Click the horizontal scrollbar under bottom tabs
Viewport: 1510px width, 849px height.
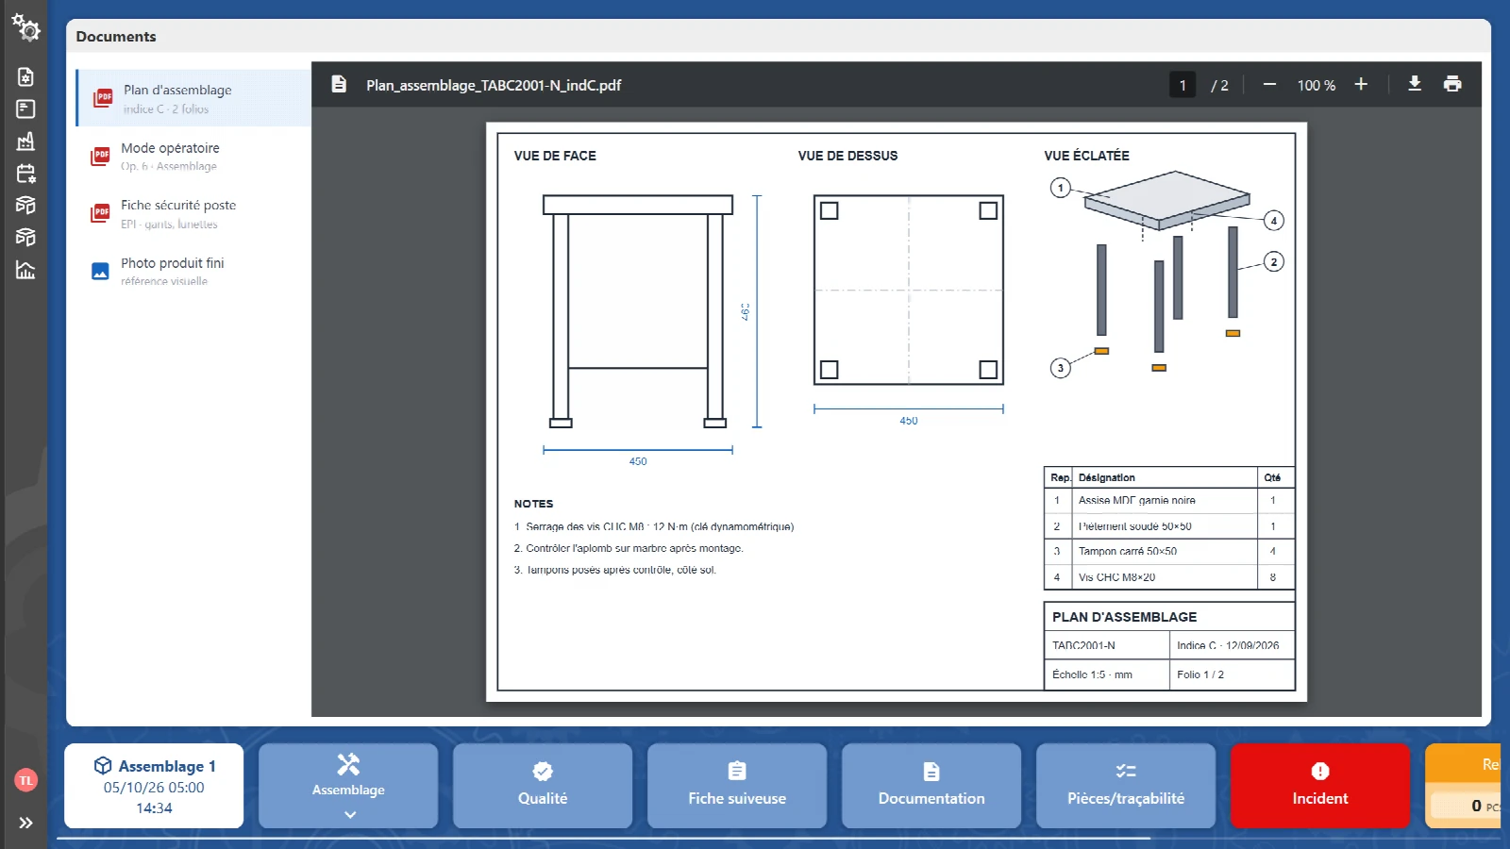coord(604,838)
